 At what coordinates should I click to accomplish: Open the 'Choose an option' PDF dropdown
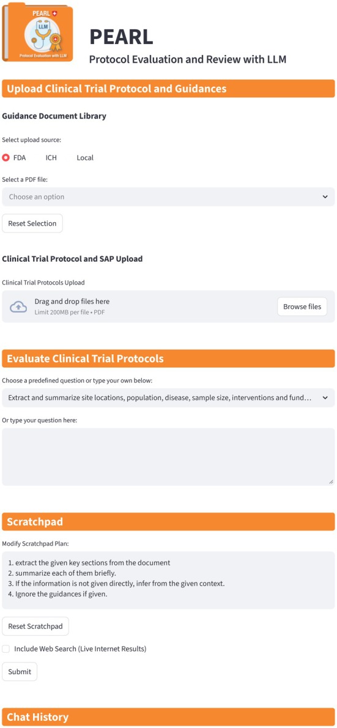(x=169, y=197)
